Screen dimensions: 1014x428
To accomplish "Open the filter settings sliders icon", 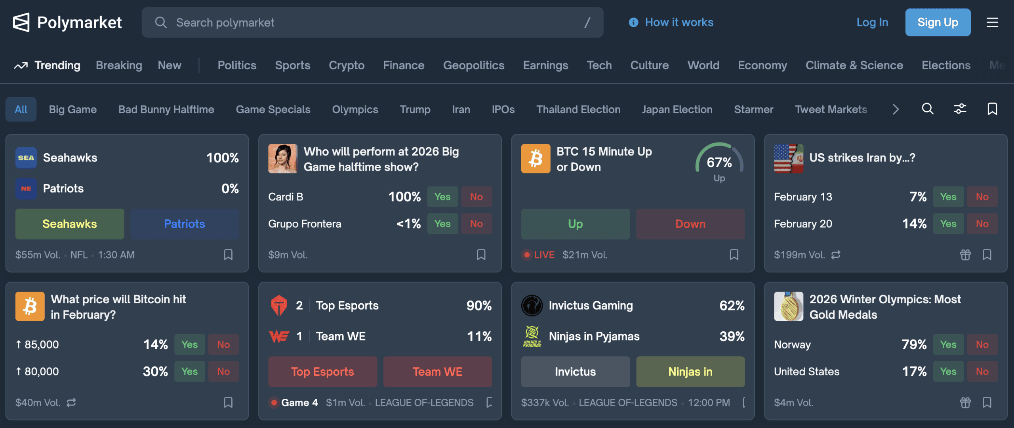I will pos(960,109).
